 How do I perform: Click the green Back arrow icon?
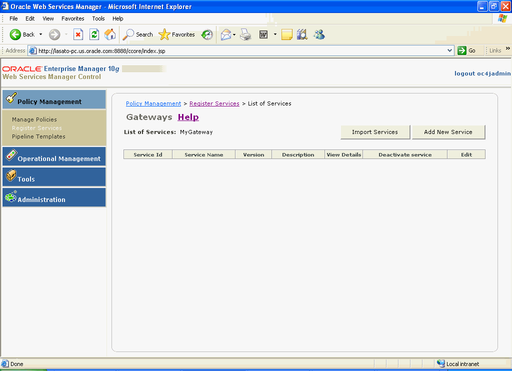[15, 34]
